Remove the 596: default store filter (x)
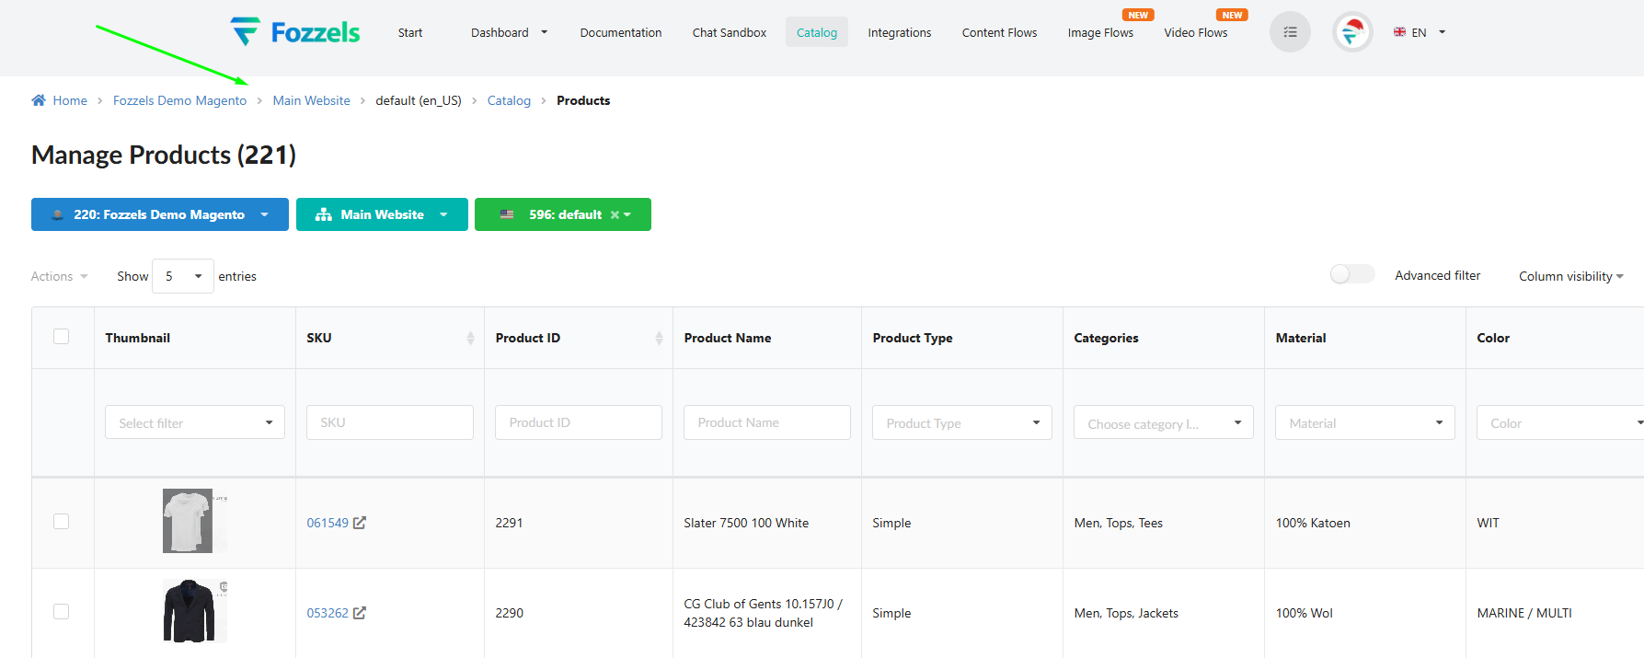1644x658 pixels. point(615,214)
